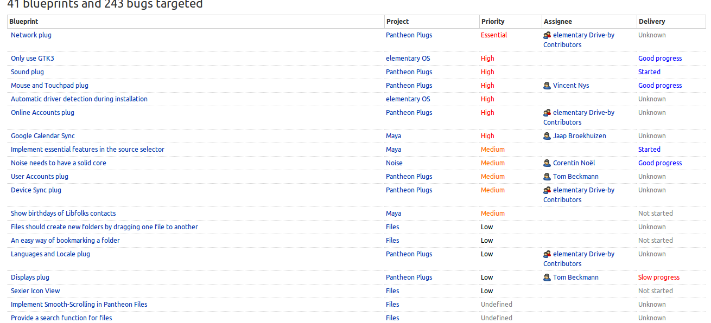The height and width of the screenshot is (323, 711).
Task: Click the person icon next to Jaap Broekhuizen
Action: [x=547, y=136]
